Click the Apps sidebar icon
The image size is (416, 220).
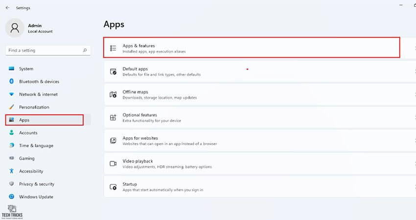[11, 120]
